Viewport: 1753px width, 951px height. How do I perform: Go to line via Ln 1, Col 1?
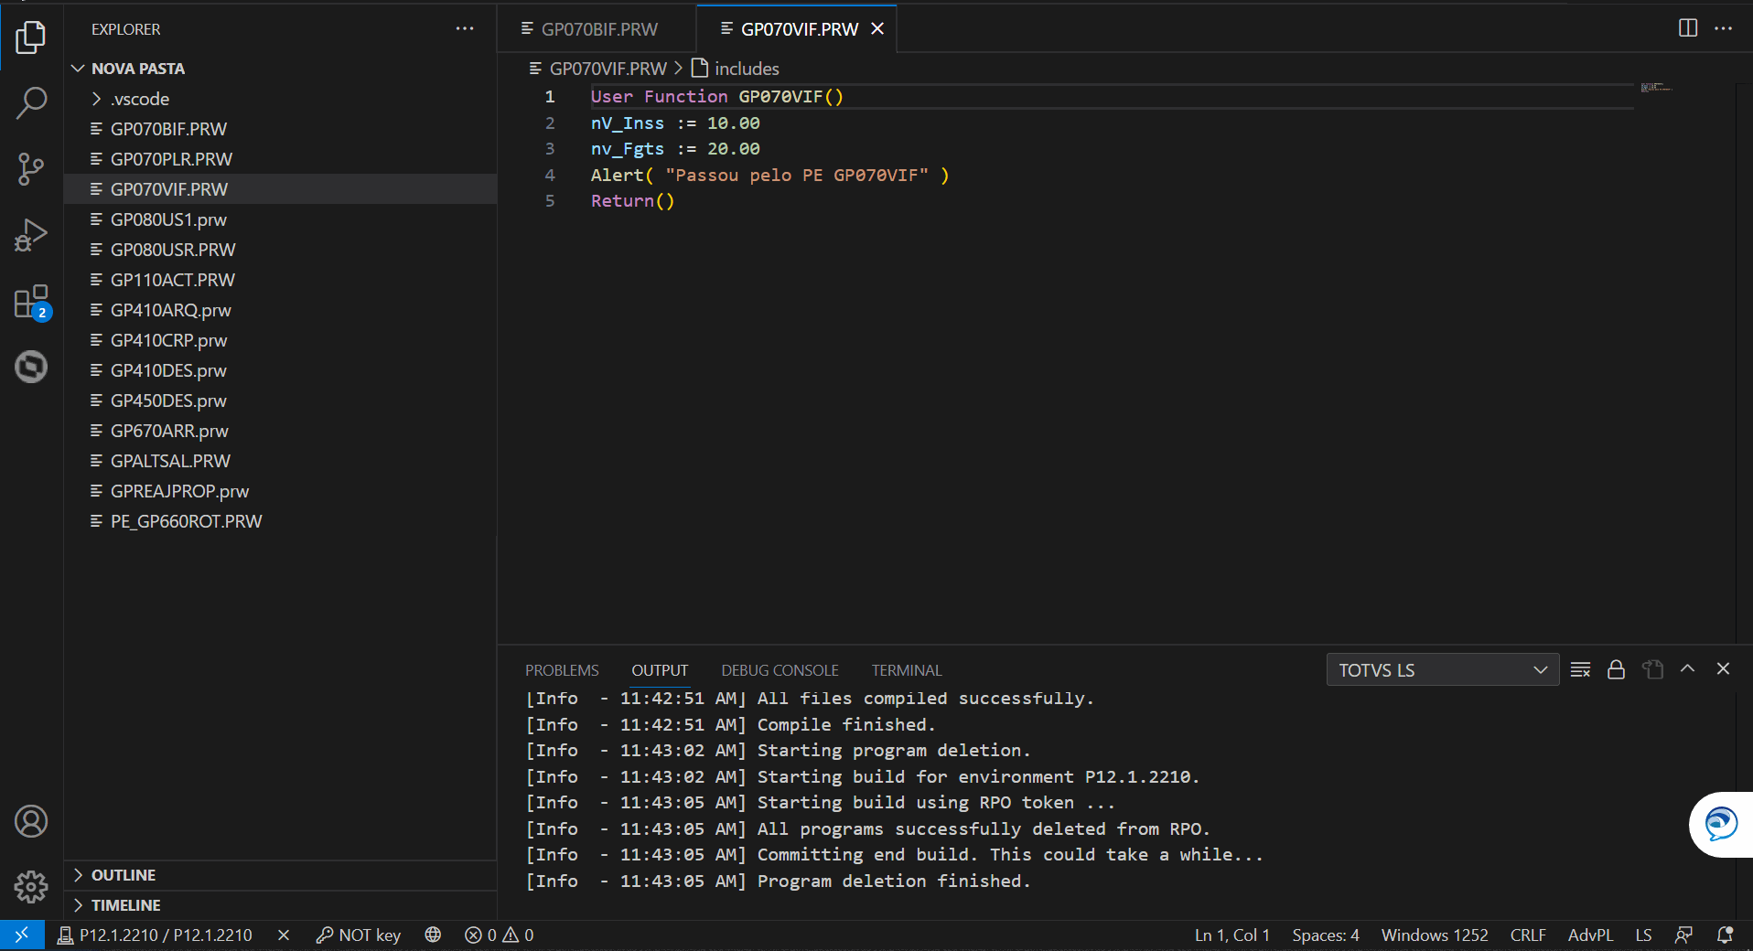pos(1232,935)
